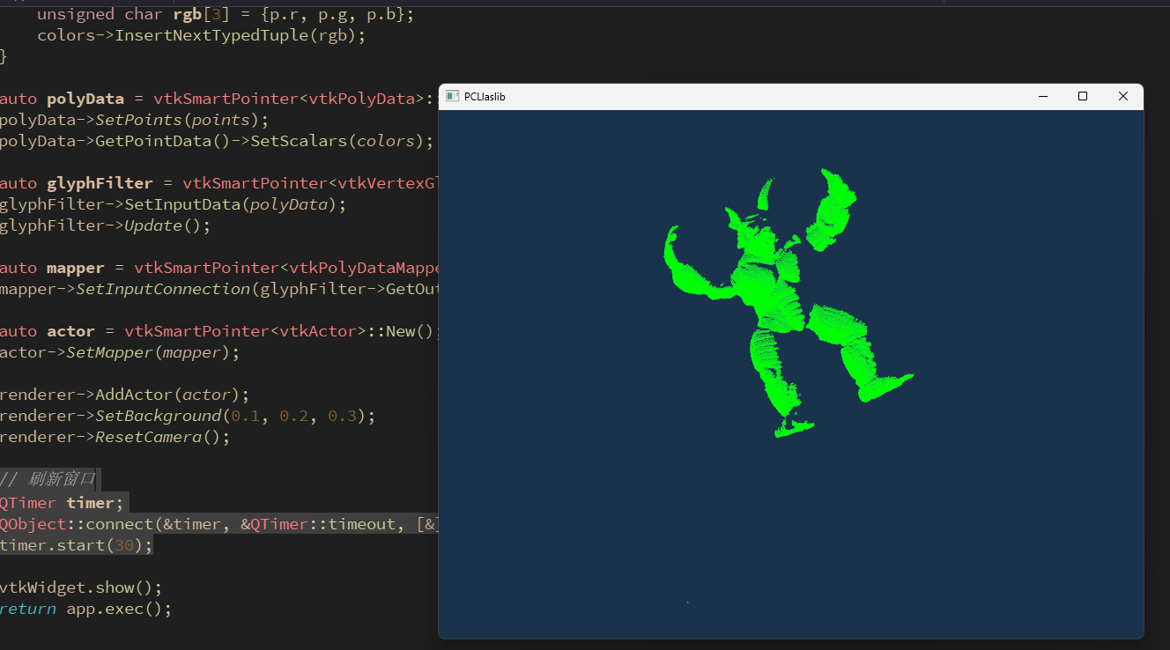
Task: Click glyphFilter in the auto declaration line
Action: coord(100,183)
